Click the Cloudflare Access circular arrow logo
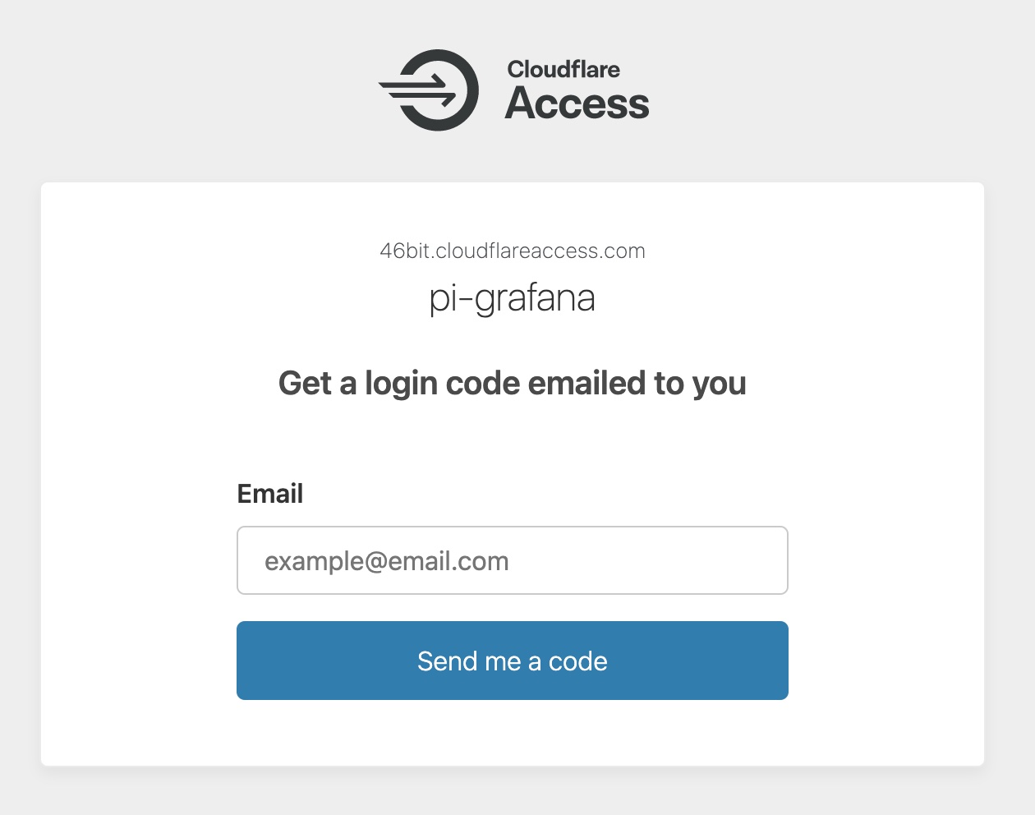Screen dimensions: 1035x815 [x=429, y=90]
